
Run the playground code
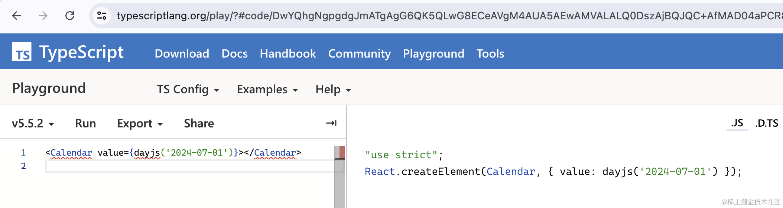tap(85, 123)
